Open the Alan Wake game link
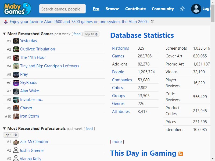 [x=30, y=91]
